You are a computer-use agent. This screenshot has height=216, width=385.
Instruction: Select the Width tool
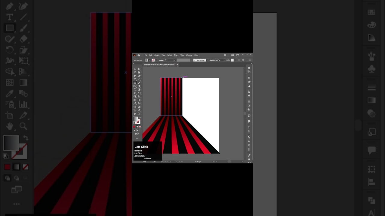(135, 93)
